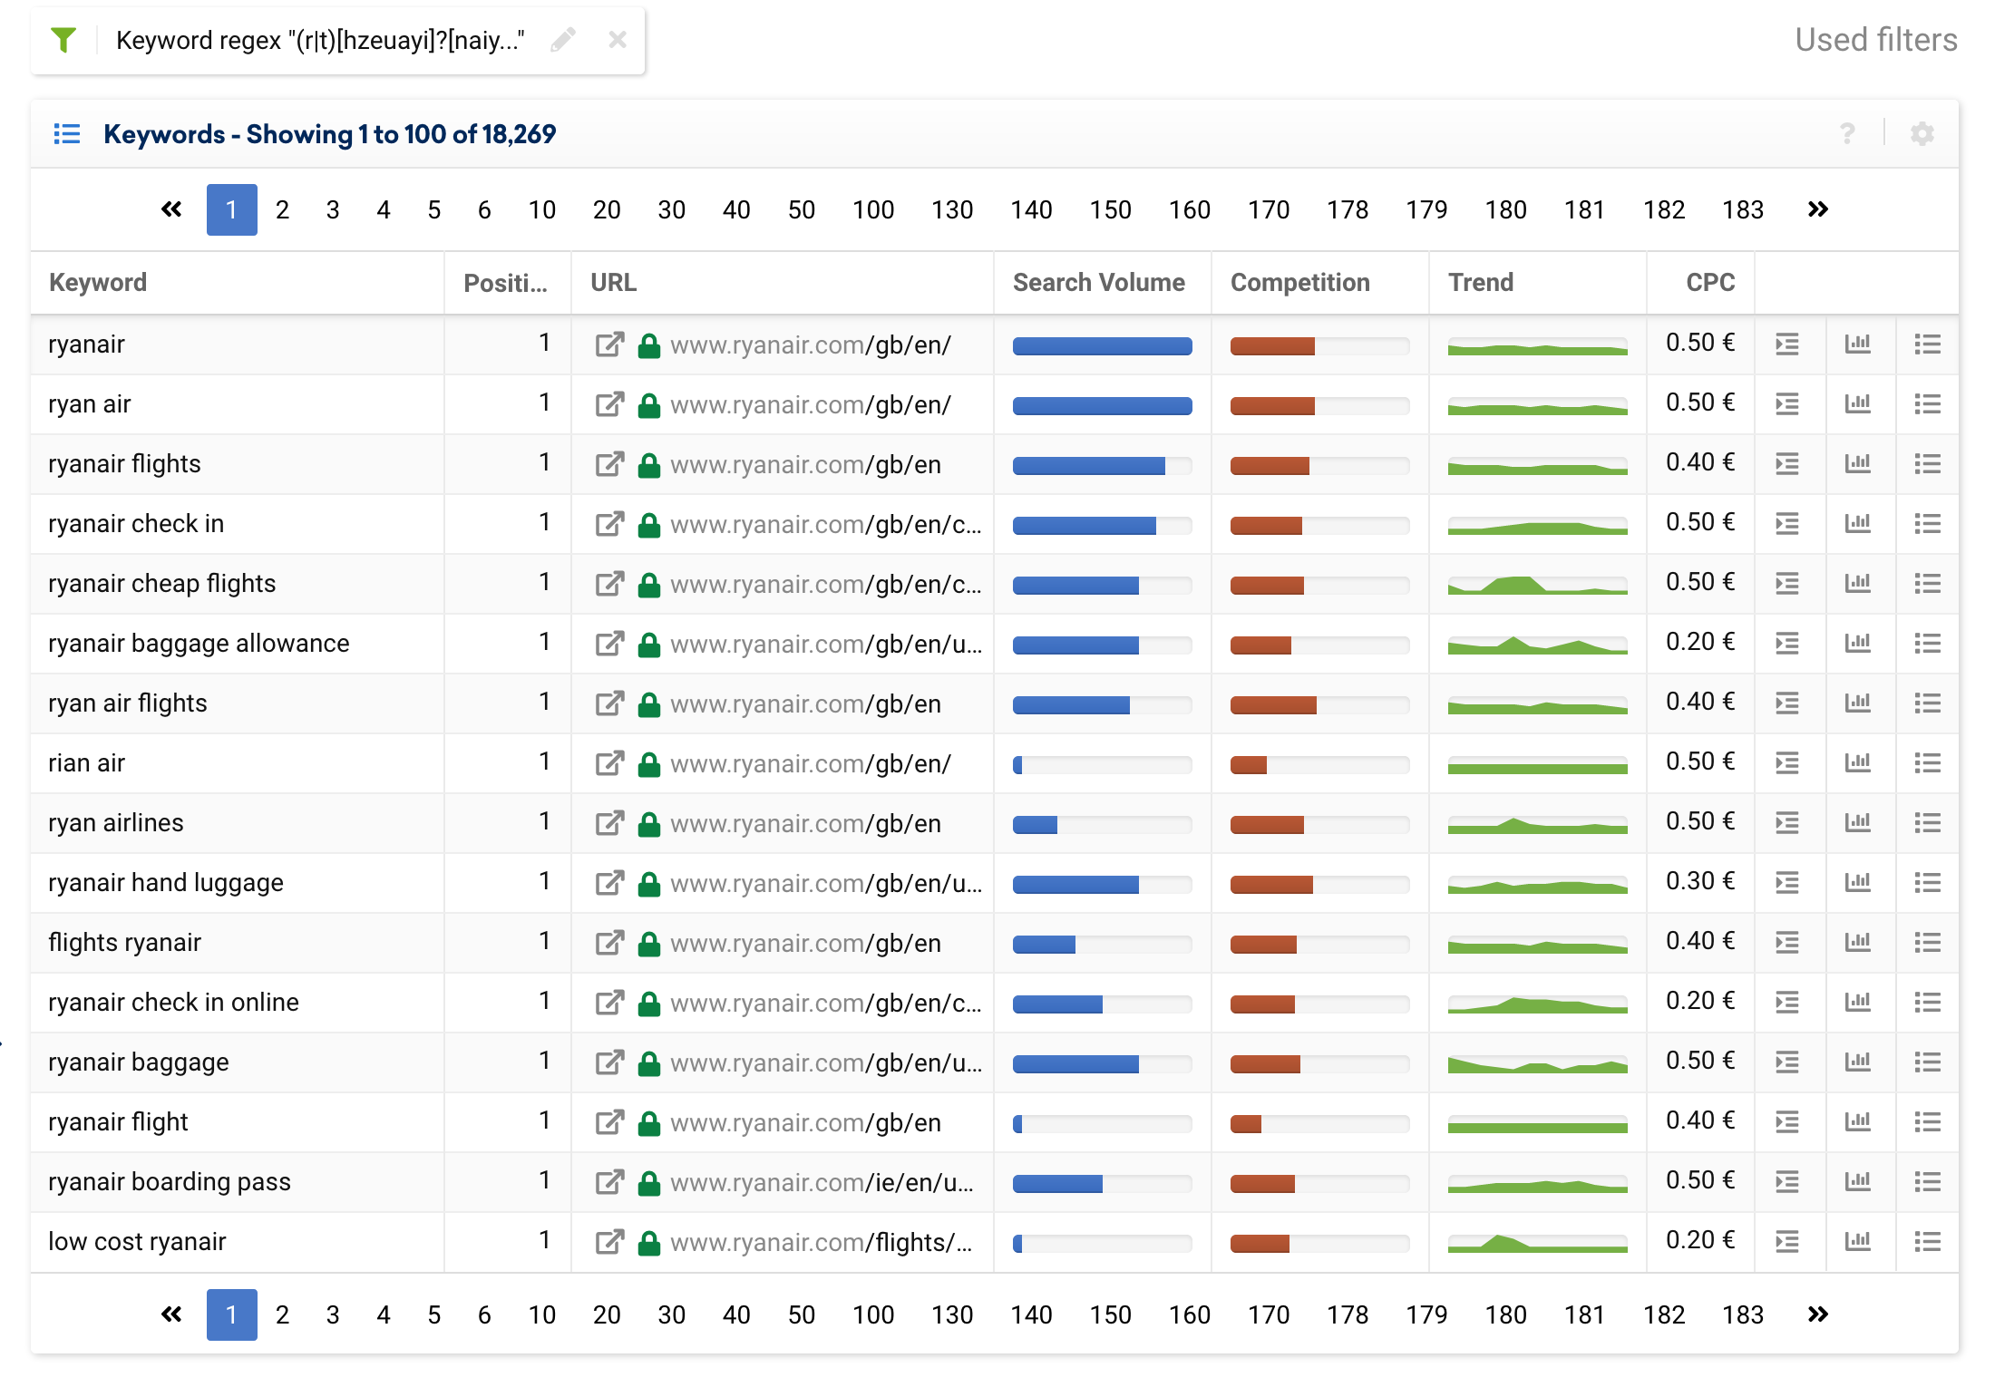Select page 183 in top pagination

[x=1743, y=209]
